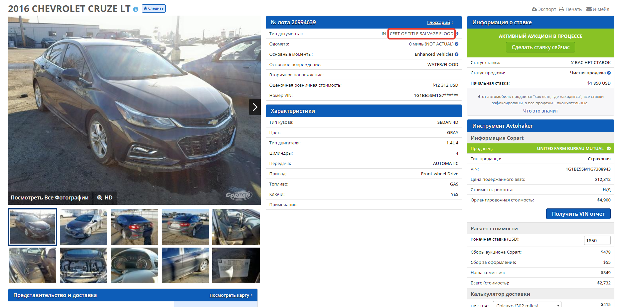Select the side door view thumbnail

pyautogui.click(x=185, y=265)
